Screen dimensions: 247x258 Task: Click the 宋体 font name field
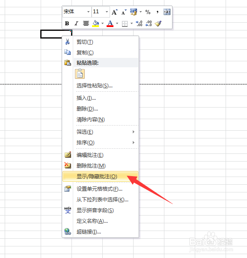pyautogui.click(x=77, y=12)
